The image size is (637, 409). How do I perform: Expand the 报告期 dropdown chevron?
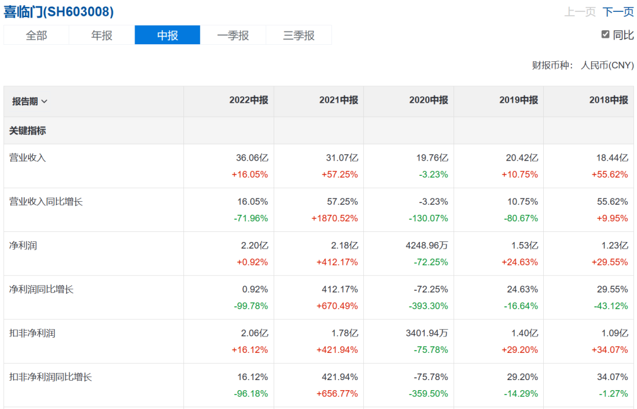pyautogui.click(x=45, y=102)
